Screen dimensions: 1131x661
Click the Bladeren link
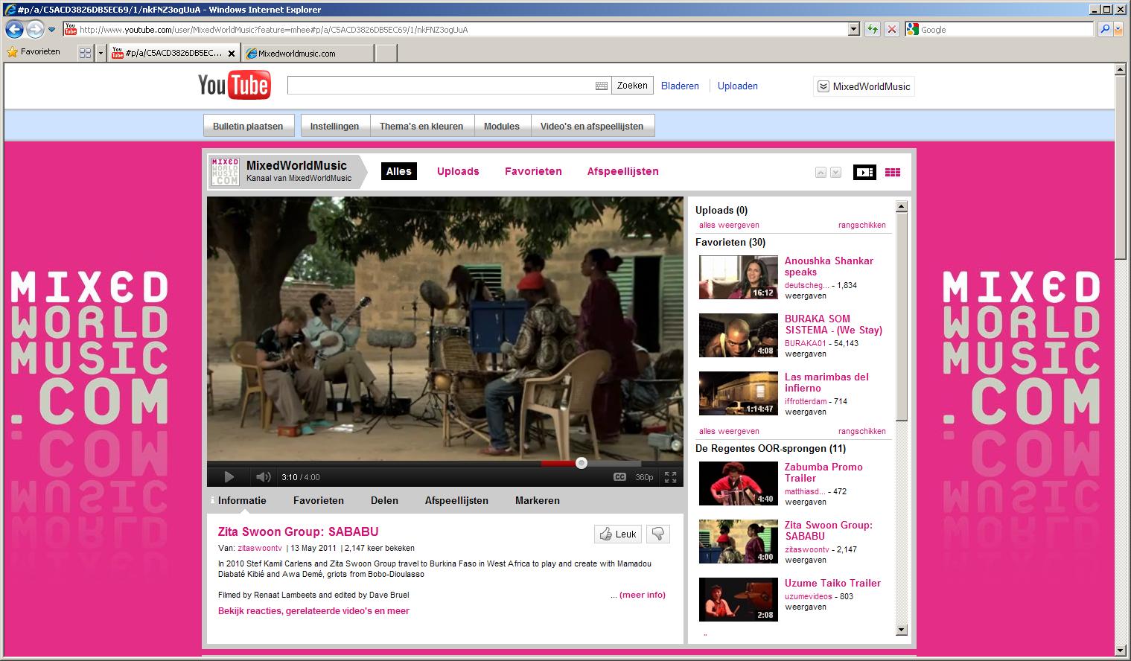point(680,86)
